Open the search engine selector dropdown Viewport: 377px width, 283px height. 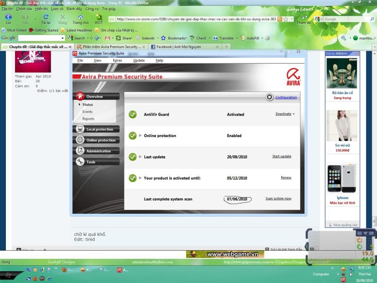(321, 19)
